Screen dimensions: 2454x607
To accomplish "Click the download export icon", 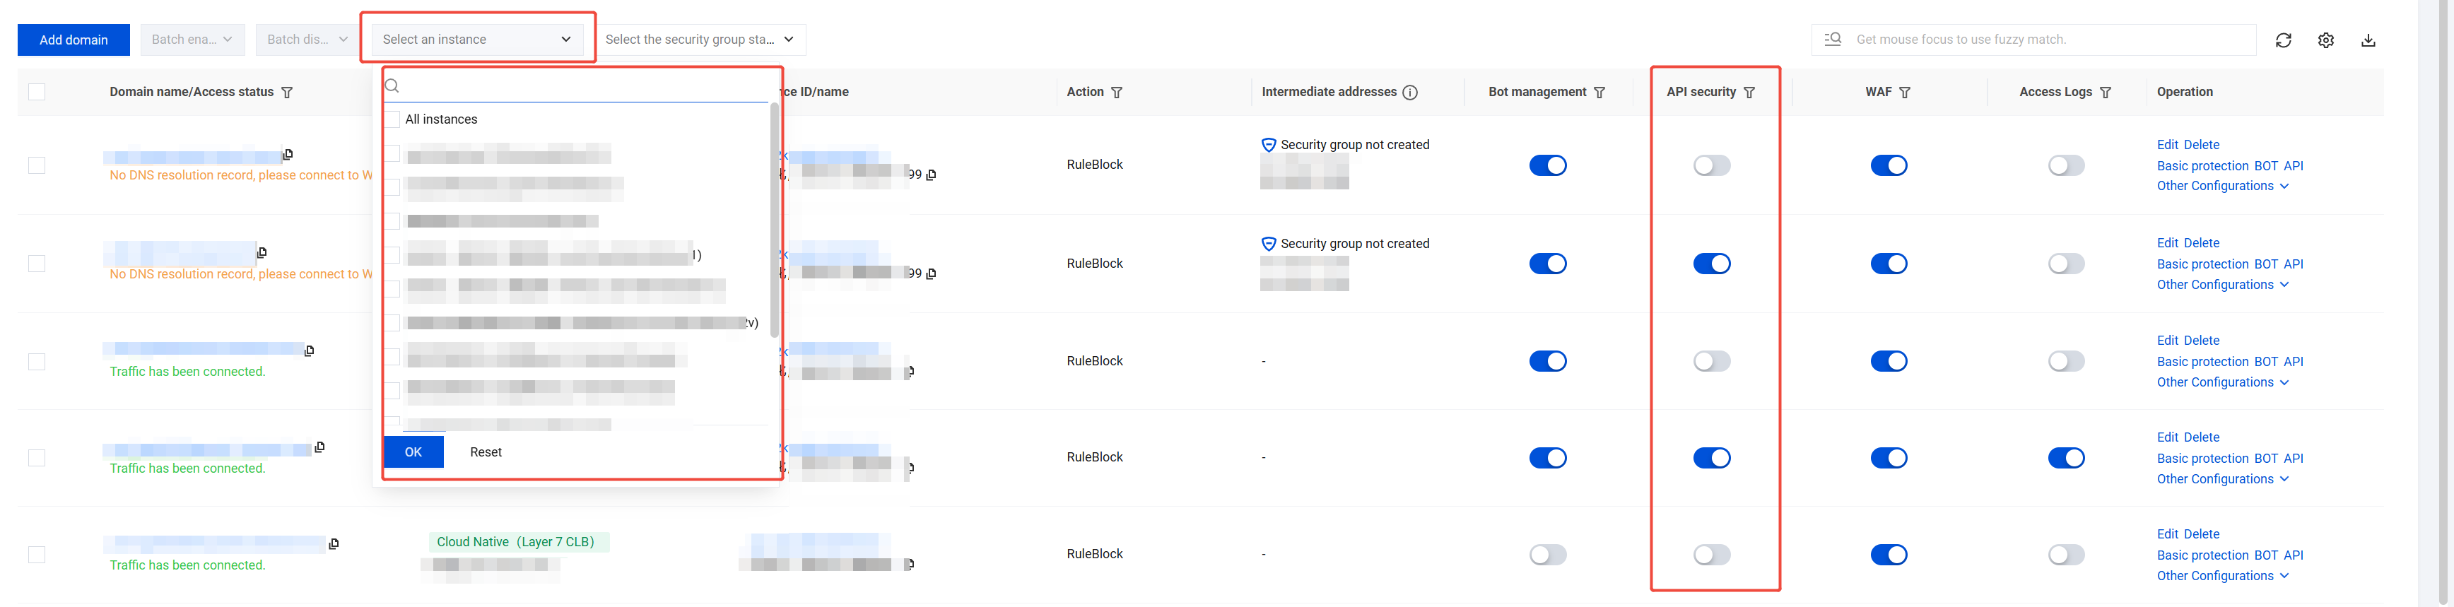I will click(2368, 40).
